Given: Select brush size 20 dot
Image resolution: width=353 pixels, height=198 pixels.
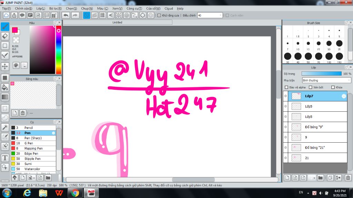Looking at the screenshot, I should [x=329, y=43].
